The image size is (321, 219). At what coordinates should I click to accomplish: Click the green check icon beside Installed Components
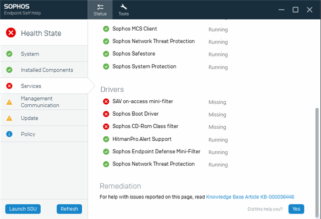(9, 70)
